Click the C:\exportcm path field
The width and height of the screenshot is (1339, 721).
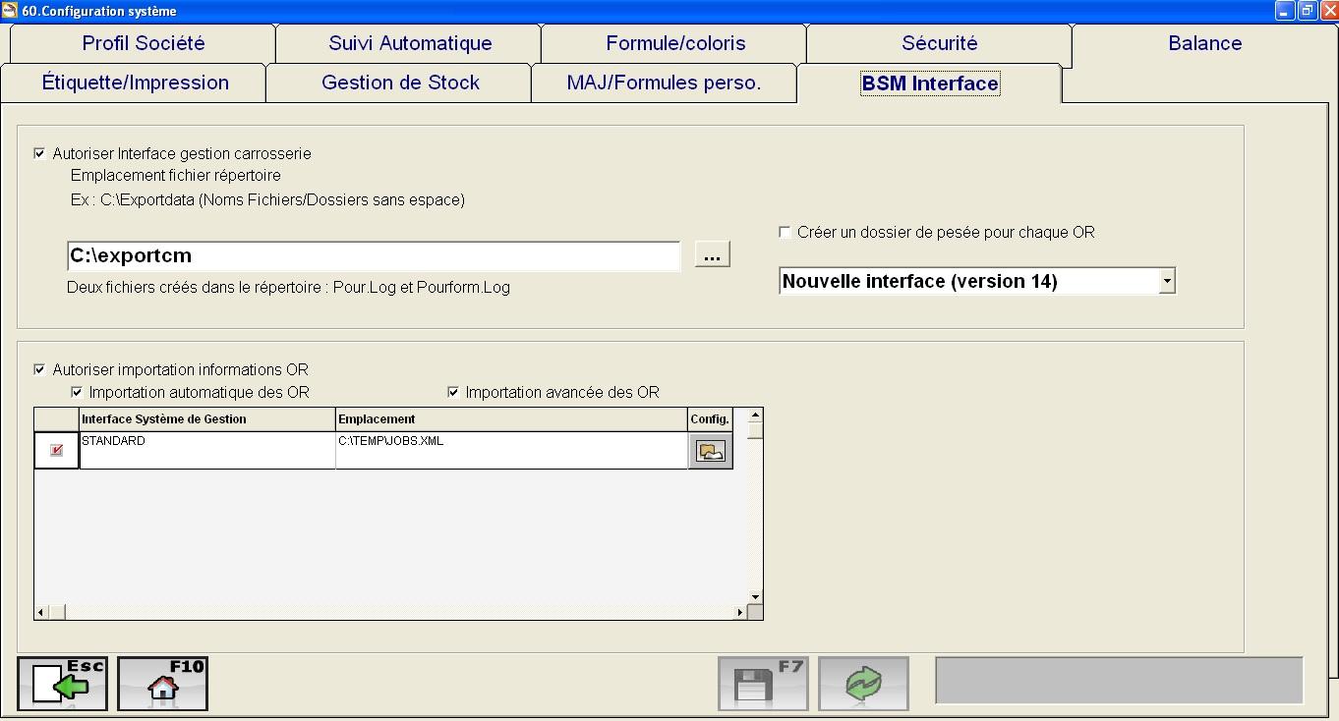tap(374, 255)
